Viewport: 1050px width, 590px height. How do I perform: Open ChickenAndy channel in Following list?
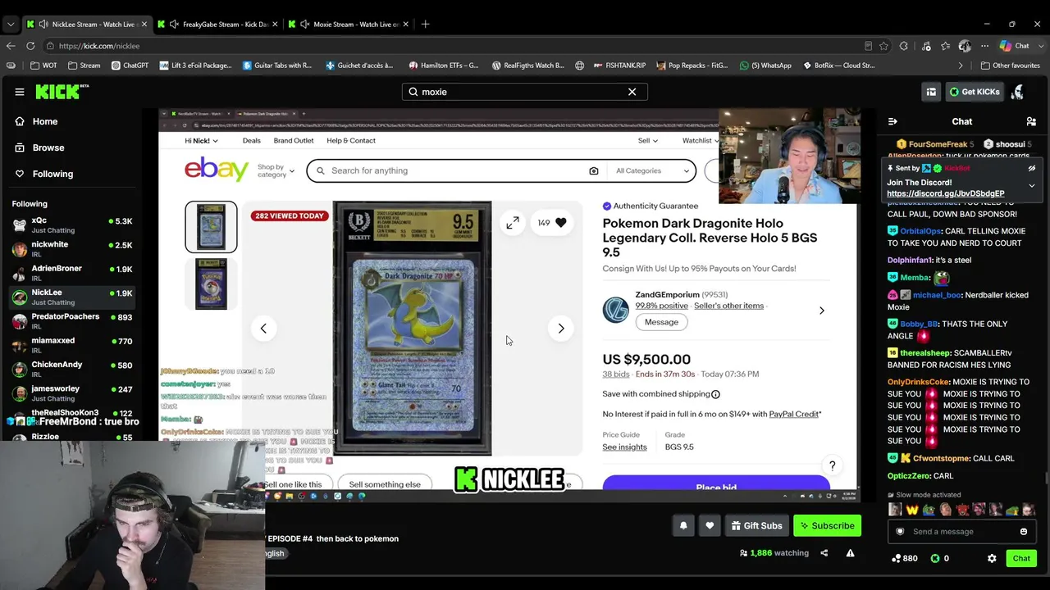click(x=71, y=369)
